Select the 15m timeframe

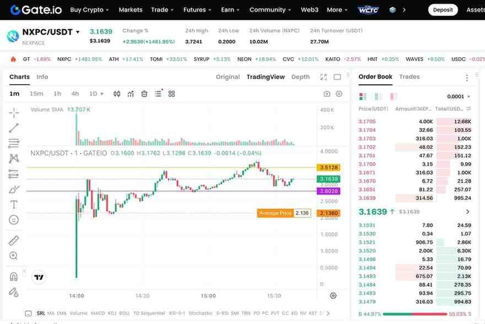pyautogui.click(x=36, y=94)
